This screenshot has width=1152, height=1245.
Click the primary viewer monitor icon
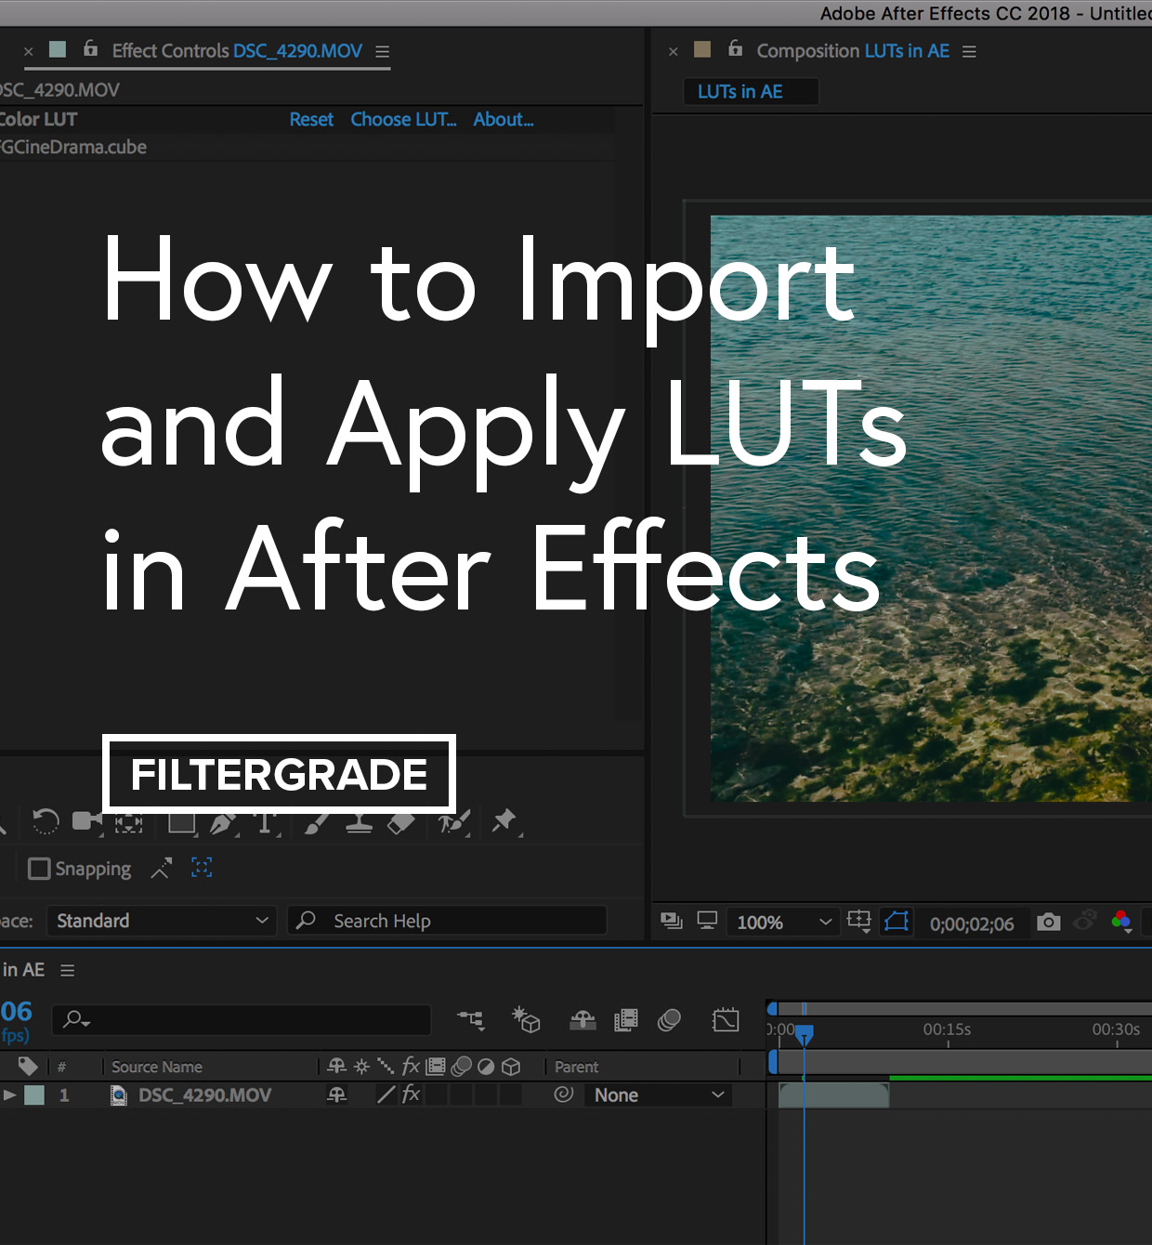coord(707,922)
